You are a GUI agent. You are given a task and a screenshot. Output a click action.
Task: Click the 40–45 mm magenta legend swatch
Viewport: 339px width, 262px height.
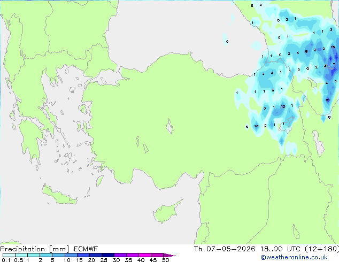click(145, 255)
